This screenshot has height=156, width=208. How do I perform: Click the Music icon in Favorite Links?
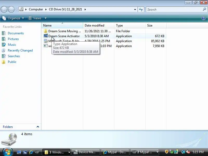pos(4,44)
